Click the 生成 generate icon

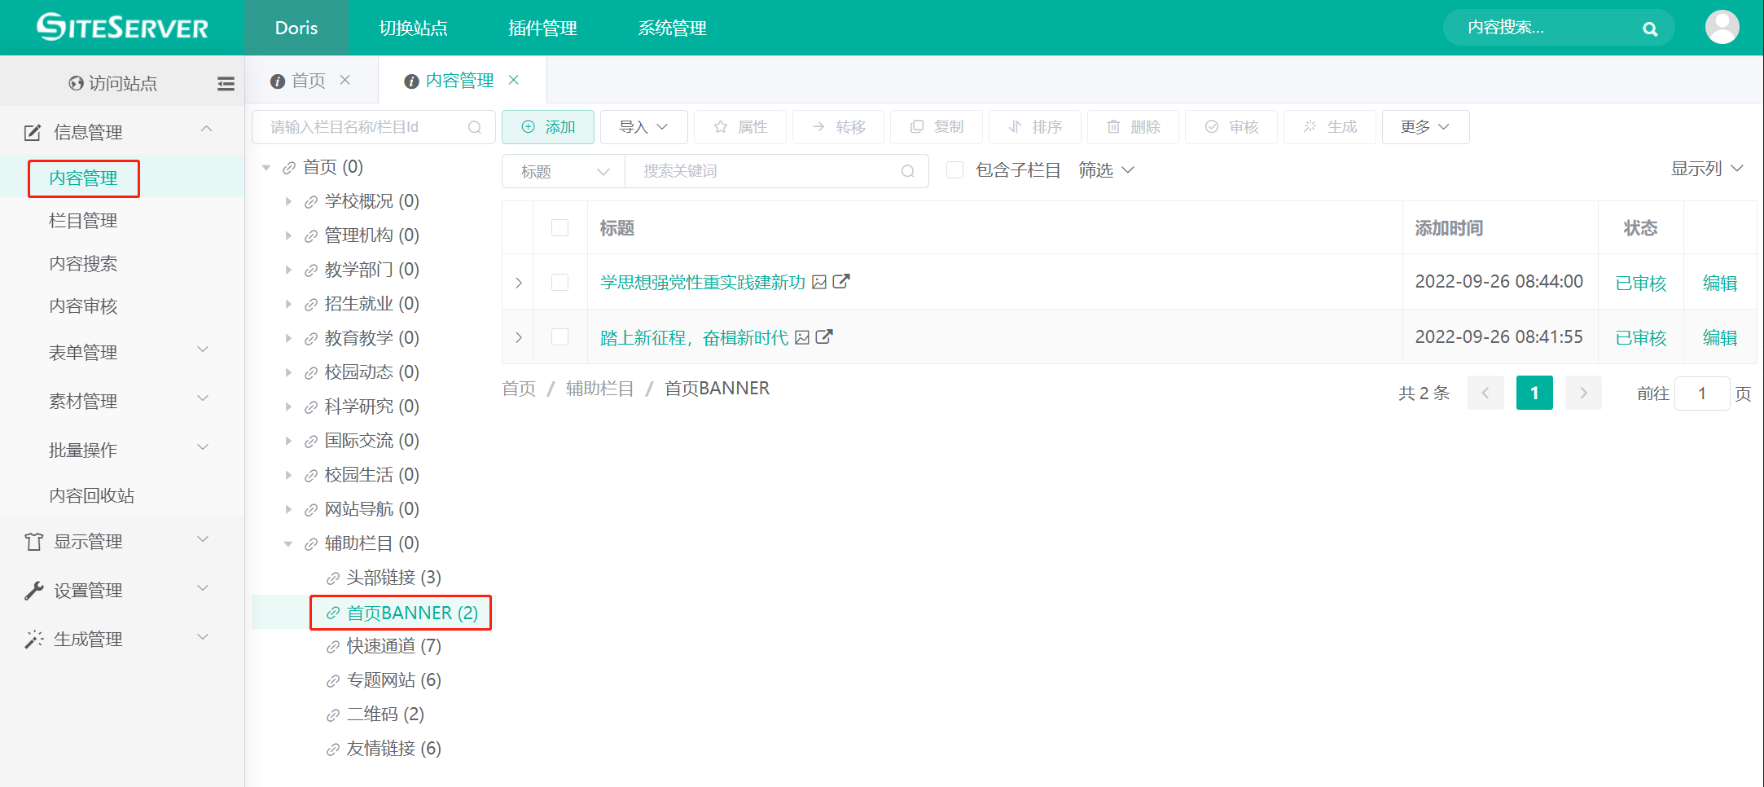click(1310, 127)
